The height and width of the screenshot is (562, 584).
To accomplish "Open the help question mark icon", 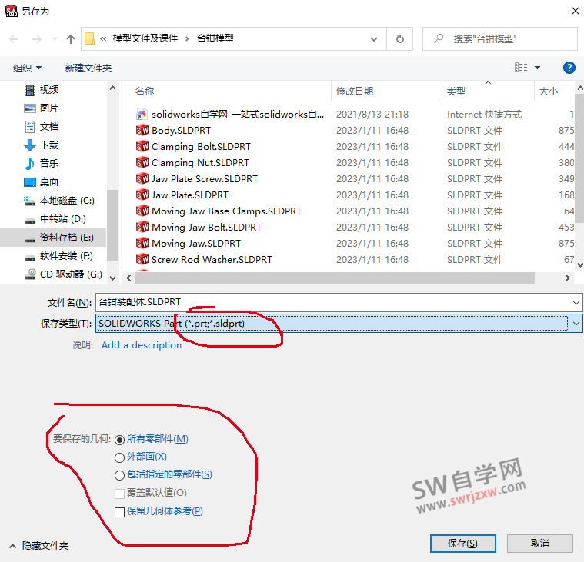I will pos(569,68).
